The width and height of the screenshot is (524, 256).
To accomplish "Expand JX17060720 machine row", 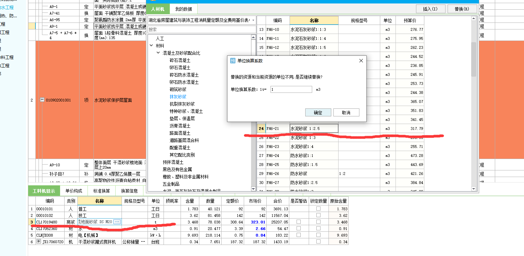I will click(x=39, y=242).
